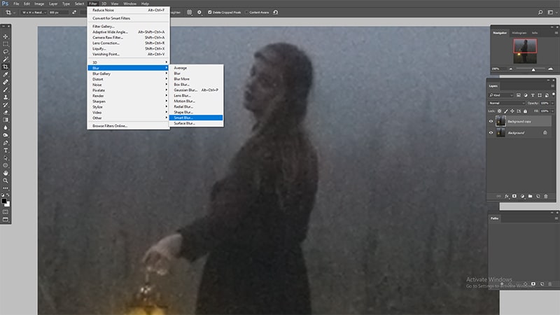Open the Normal blend mode dropdown
This screenshot has height=315, width=560.
(506, 103)
